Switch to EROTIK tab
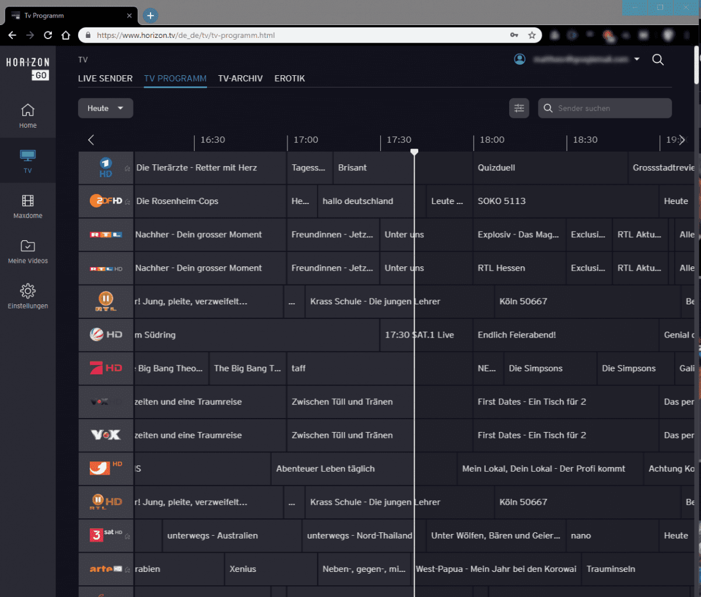 289,78
